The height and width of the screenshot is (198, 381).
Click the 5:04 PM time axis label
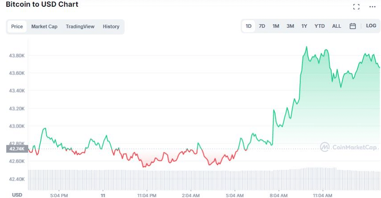(x=59, y=195)
